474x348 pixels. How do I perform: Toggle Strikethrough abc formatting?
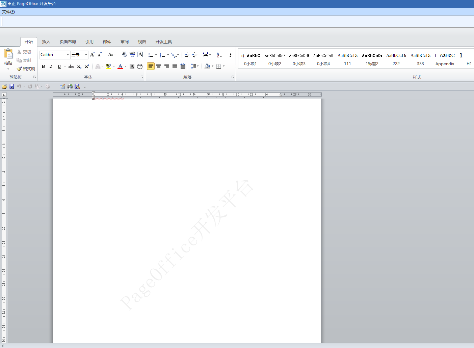[x=71, y=66]
